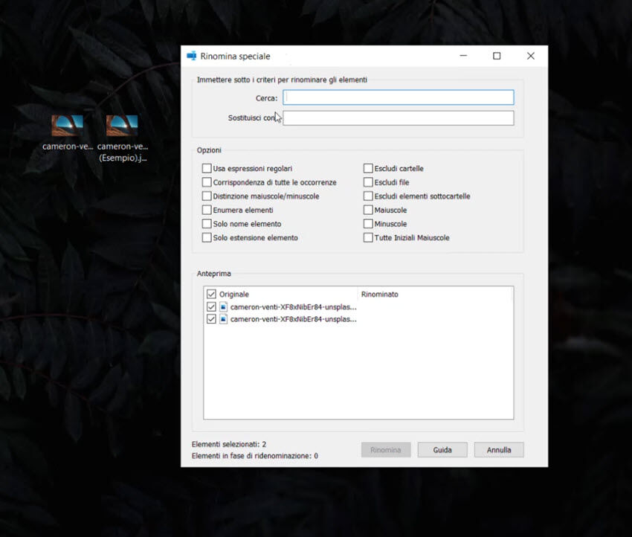This screenshot has height=537, width=632.
Task: Click the Rinomina speciale title bar icon
Action: (193, 55)
